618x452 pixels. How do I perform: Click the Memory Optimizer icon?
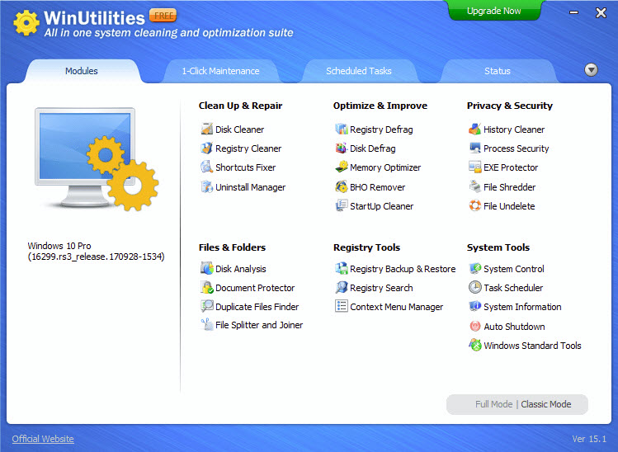click(x=342, y=167)
